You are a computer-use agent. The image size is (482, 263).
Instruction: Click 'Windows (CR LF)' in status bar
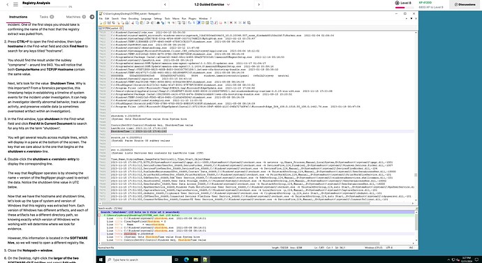point(374,248)
